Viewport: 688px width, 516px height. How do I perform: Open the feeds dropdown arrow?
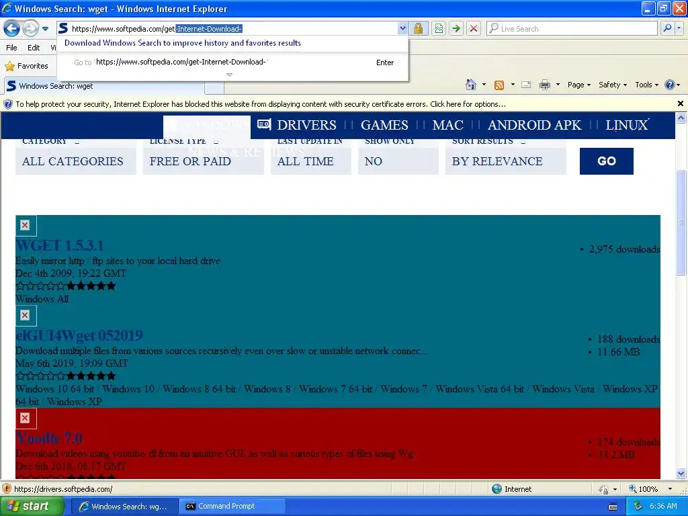[513, 85]
